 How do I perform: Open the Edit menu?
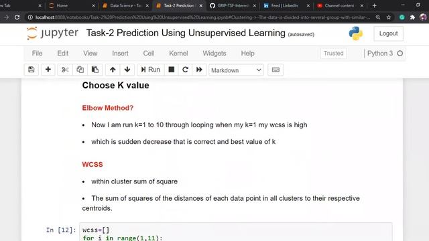62,54
